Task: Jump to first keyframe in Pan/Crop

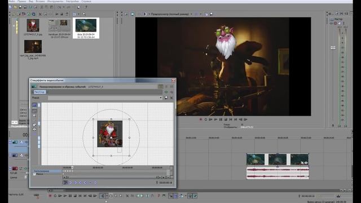Action: coord(70,183)
